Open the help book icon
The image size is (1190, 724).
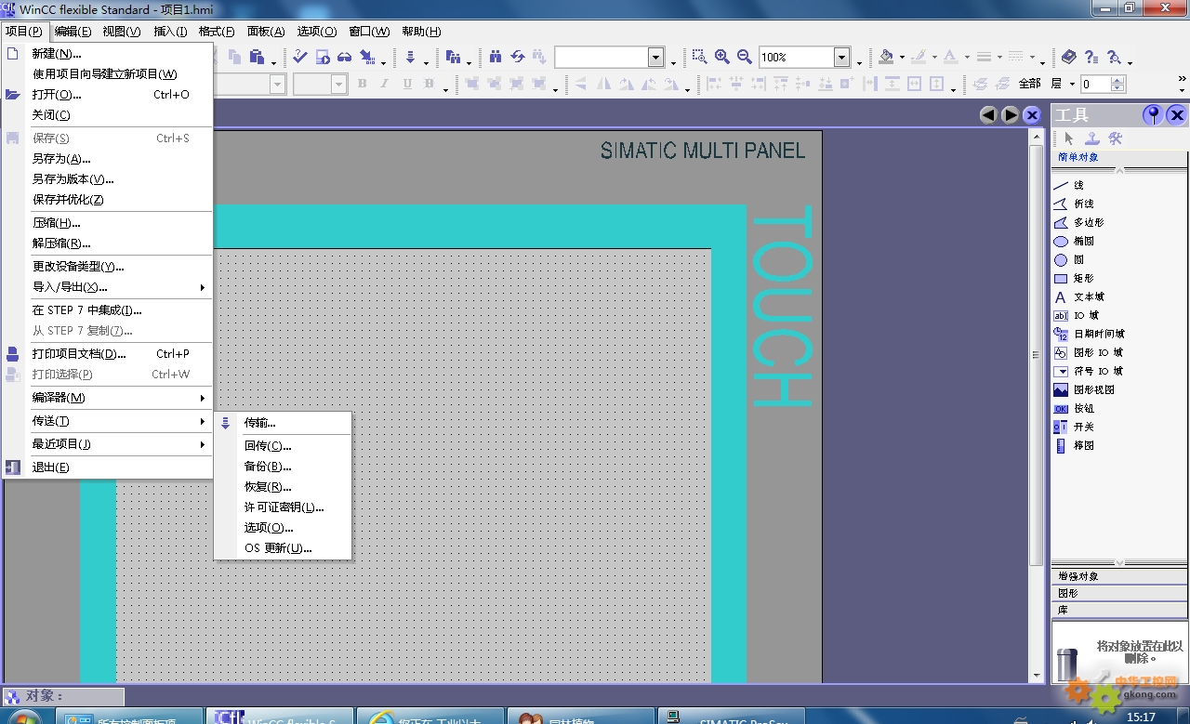1068,57
